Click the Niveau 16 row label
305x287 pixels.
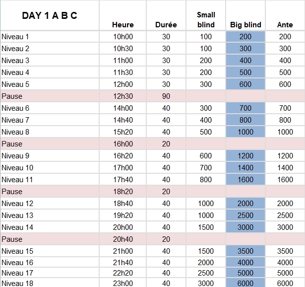coord(17,263)
